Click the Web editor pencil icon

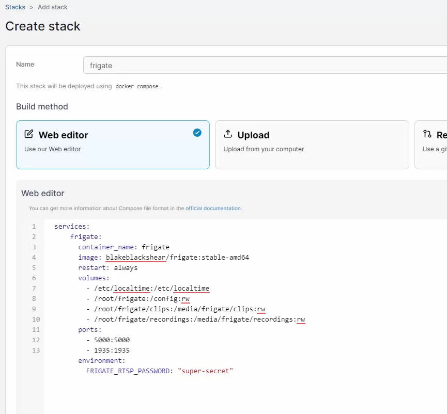[29, 134]
